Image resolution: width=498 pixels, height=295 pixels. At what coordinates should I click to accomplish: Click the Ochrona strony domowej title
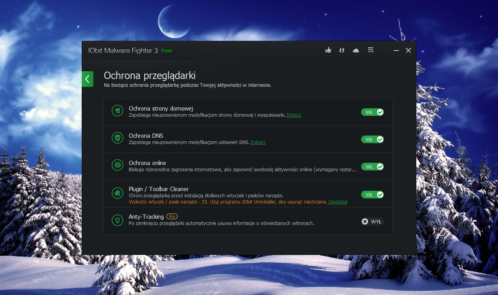(x=161, y=109)
